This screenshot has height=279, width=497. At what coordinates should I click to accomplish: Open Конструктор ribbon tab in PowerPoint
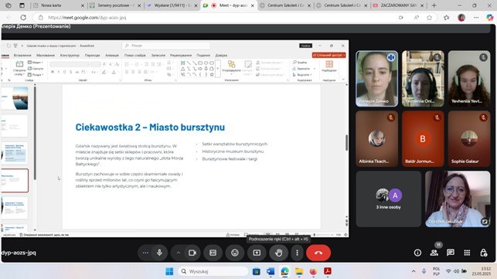coord(70,55)
